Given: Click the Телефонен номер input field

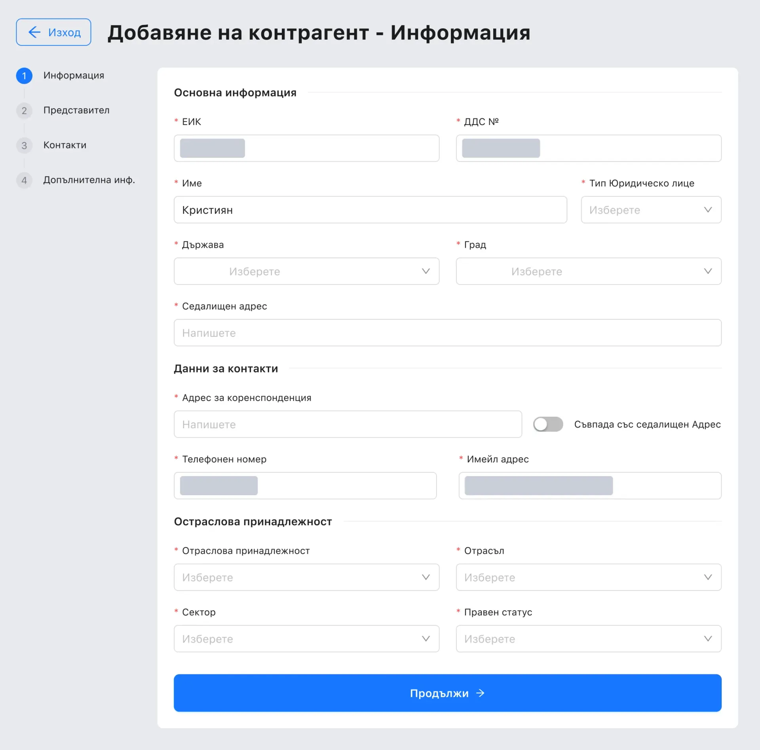Looking at the screenshot, I should pyautogui.click(x=305, y=486).
